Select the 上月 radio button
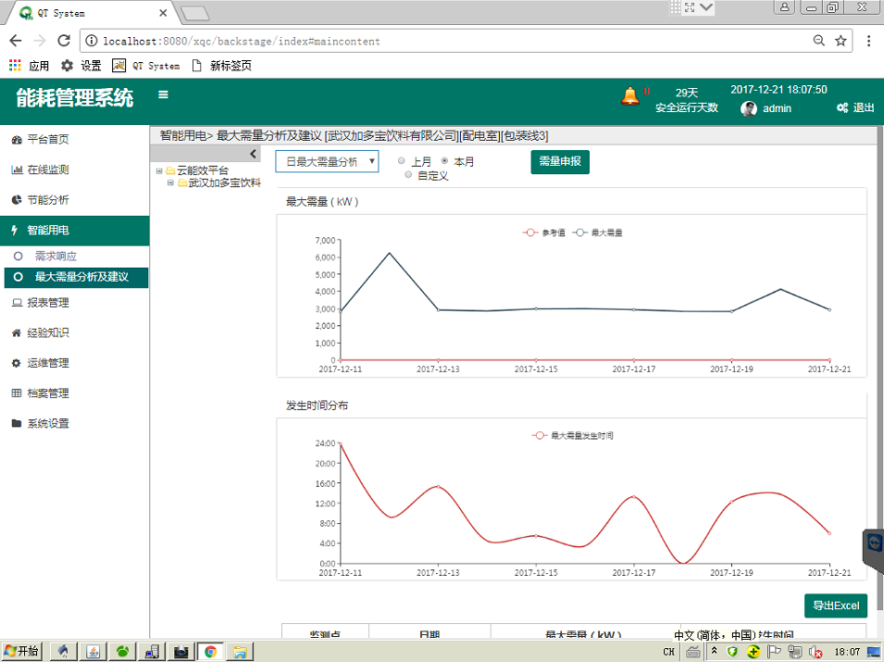 pyautogui.click(x=402, y=161)
